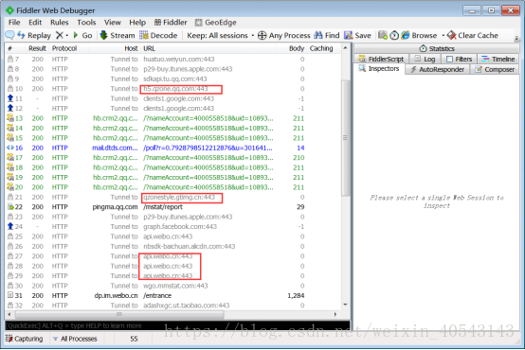Switch to the Statistics tab
525x350 pixels.
pos(437,48)
